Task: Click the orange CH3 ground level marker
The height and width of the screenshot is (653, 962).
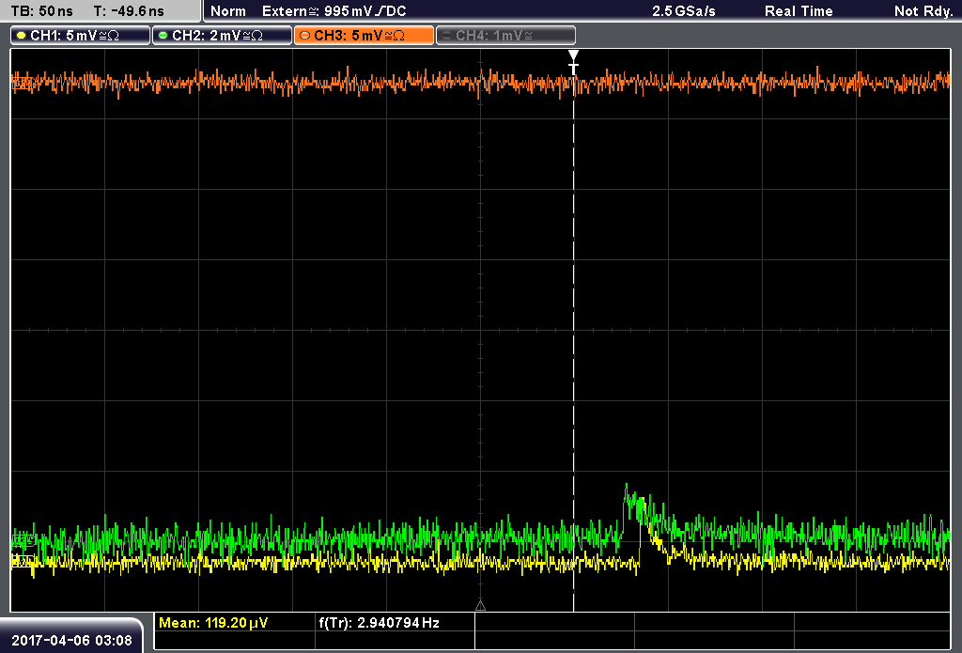Action: pos(23,82)
